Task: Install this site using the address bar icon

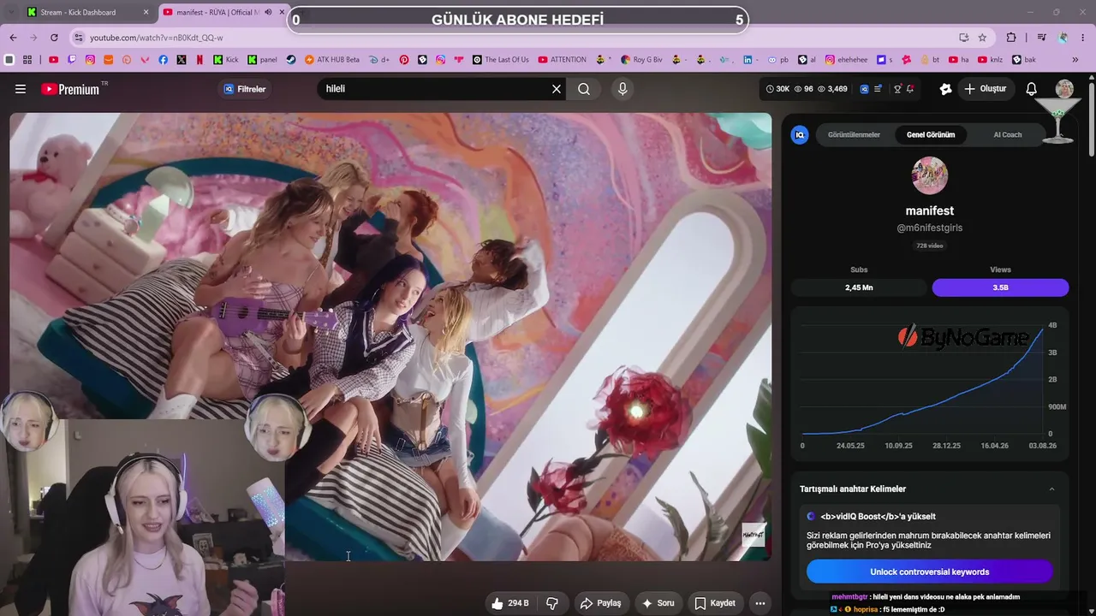Action: pos(963,38)
